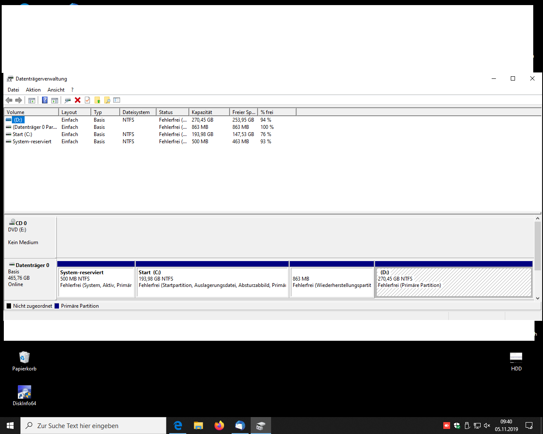Click the Disk Management taskbar icon
Image resolution: width=543 pixels, height=434 pixels.
[x=260, y=426]
